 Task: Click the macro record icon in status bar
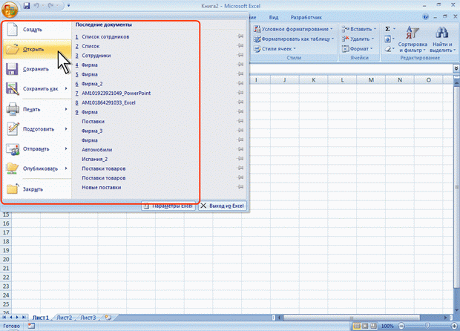tap(31, 326)
